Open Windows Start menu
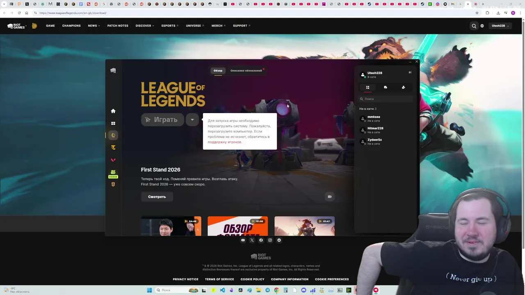 (149, 290)
